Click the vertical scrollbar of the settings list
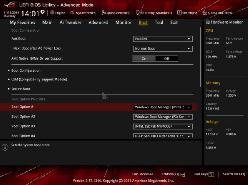The height and width of the screenshot is (185, 248). pyautogui.click(x=201, y=56)
